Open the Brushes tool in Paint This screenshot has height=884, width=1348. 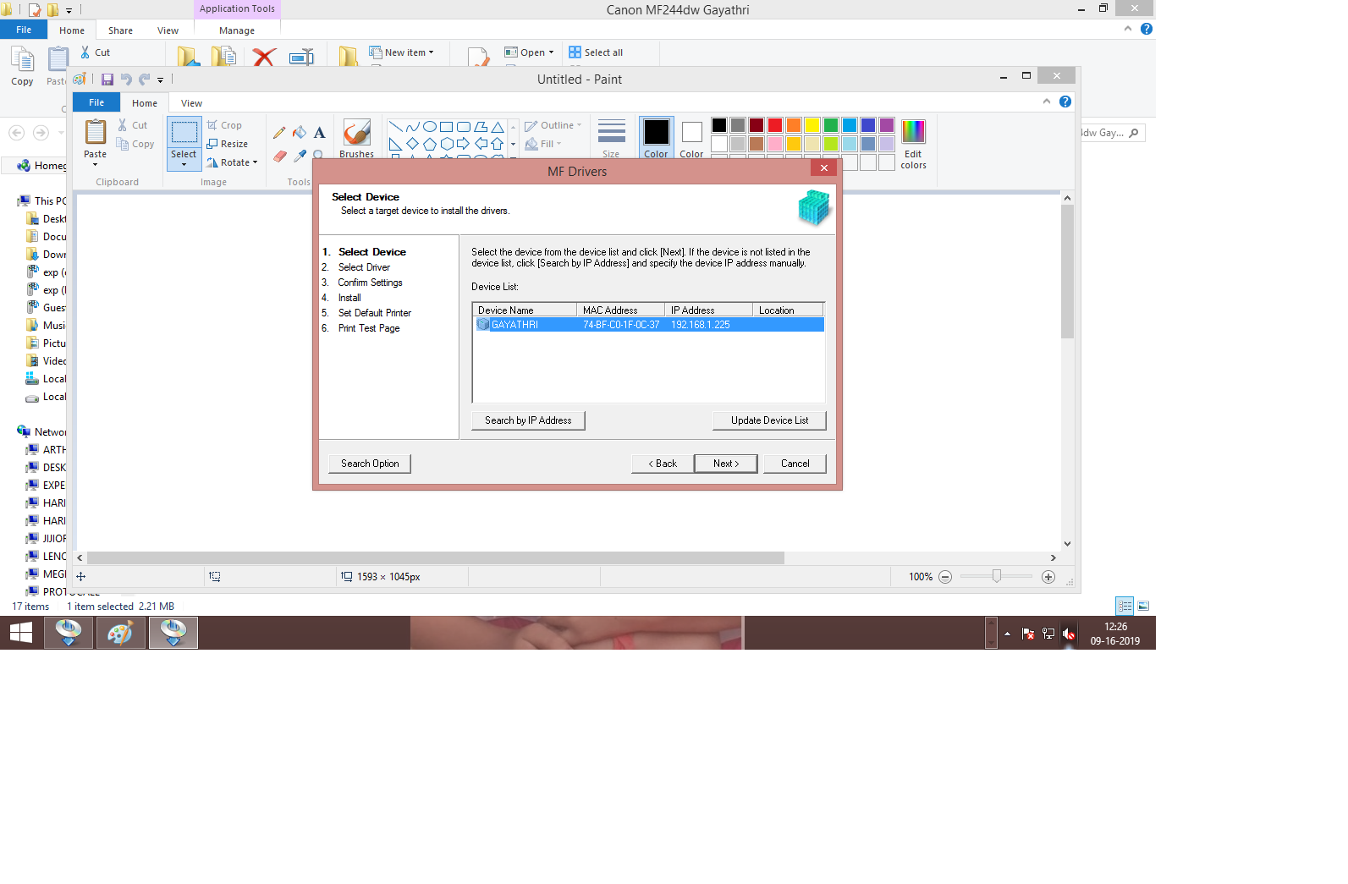(x=356, y=138)
